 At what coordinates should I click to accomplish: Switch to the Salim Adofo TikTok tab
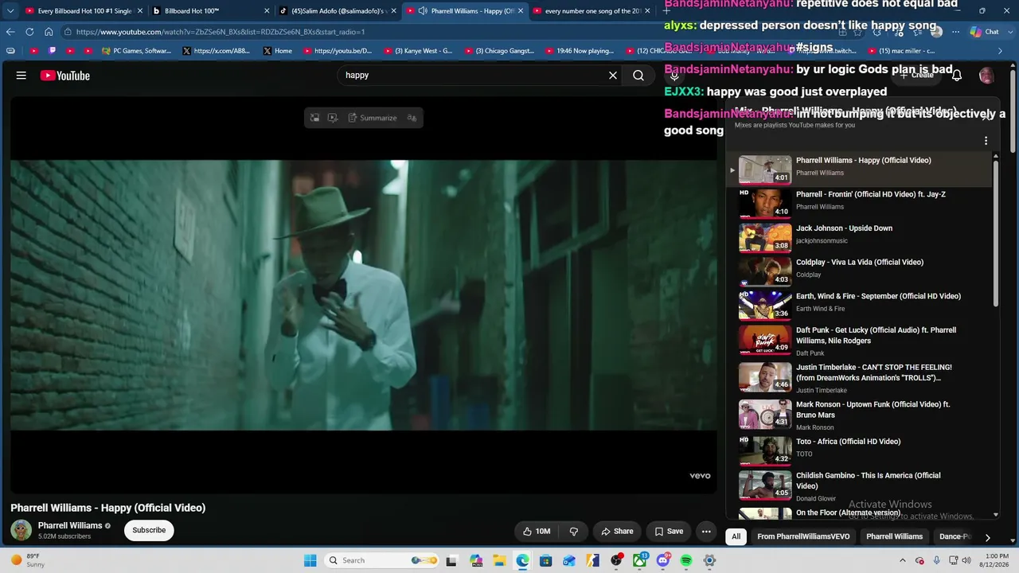point(338,11)
